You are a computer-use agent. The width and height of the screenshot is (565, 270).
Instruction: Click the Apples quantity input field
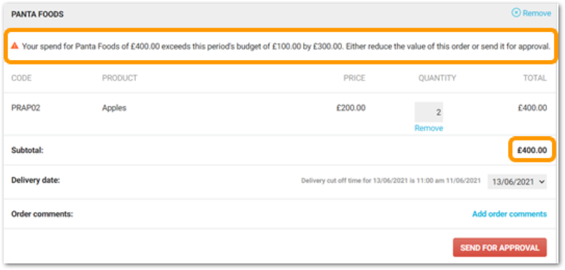[x=429, y=112]
